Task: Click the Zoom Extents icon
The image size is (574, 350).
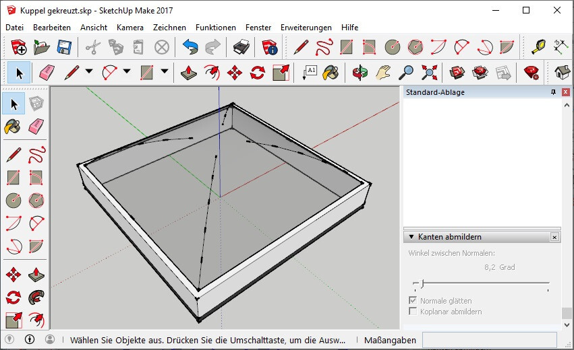Action: (x=429, y=72)
